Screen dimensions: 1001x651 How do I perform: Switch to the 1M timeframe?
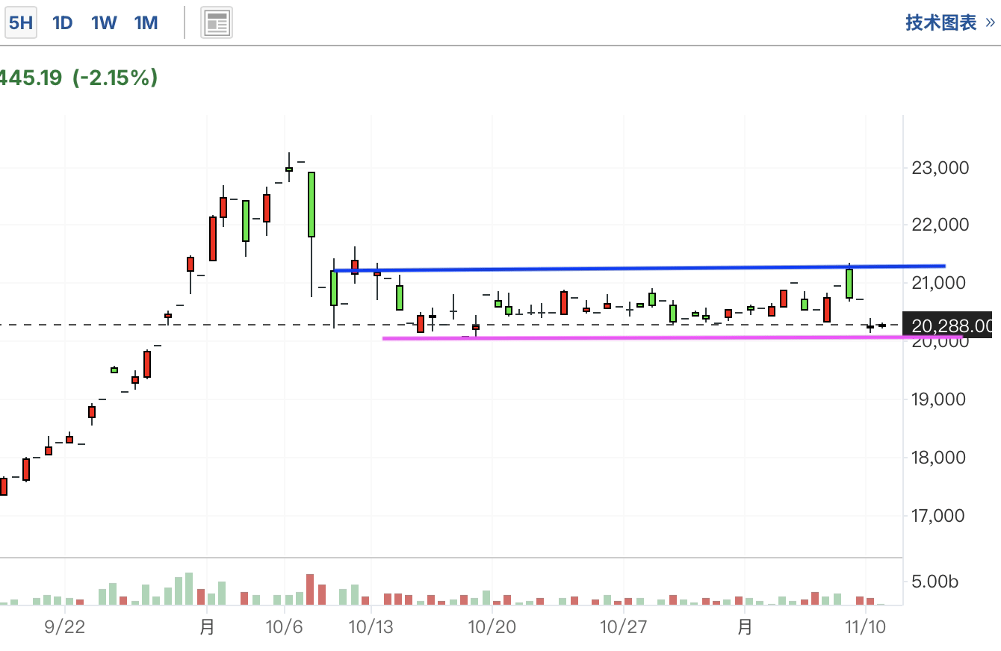point(146,23)
